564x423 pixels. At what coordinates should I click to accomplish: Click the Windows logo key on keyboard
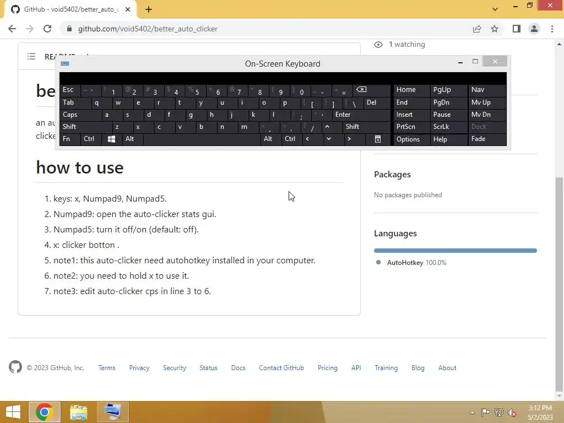(x=111, y=139)
